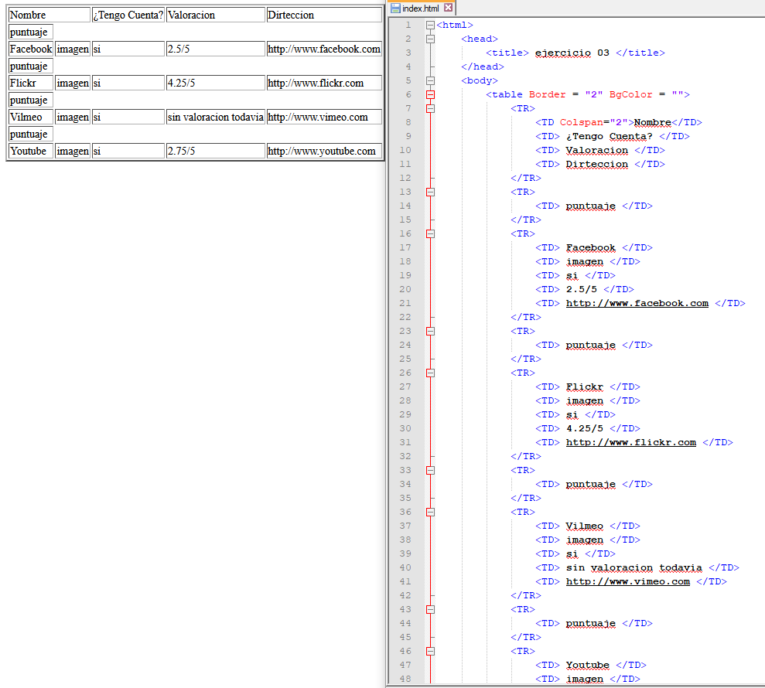Click the youtube.com address cell in rendered table
The height and width of the screenshot is (688, 765).
323,152
